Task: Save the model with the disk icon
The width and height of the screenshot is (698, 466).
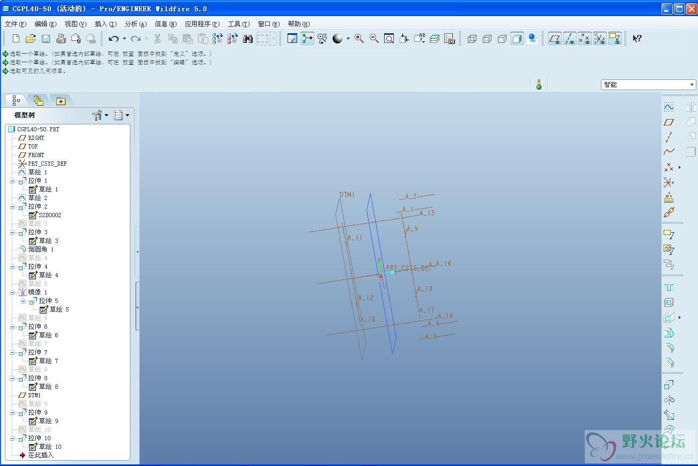Action: pyautogui.click(x=46, y=39)
